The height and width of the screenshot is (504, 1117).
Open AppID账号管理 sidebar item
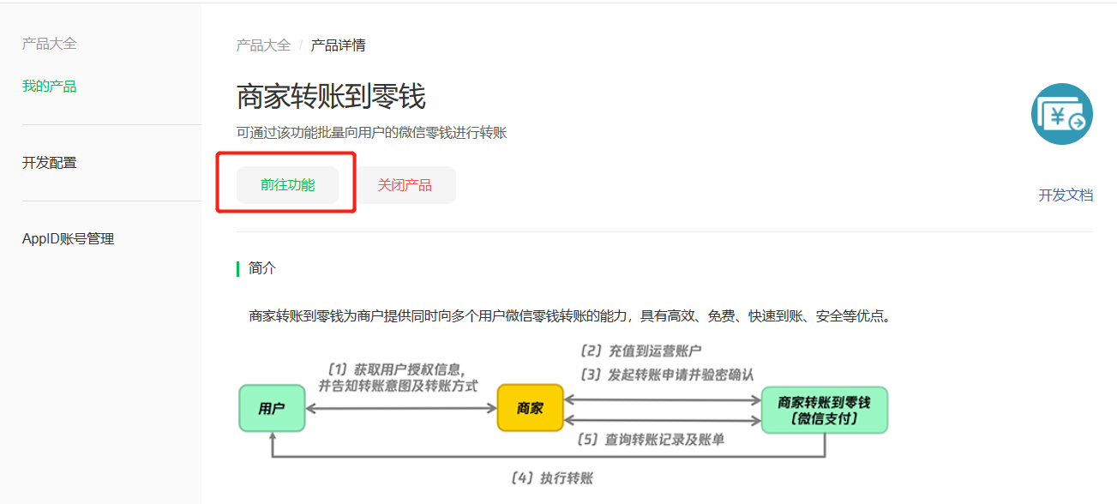[69, 239]
